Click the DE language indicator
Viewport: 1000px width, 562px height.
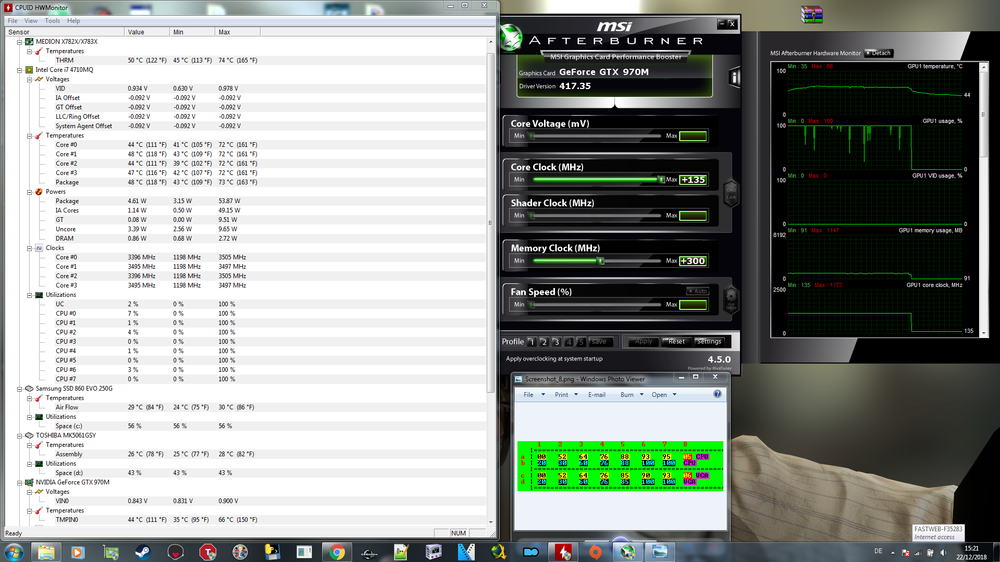(878, 551)
